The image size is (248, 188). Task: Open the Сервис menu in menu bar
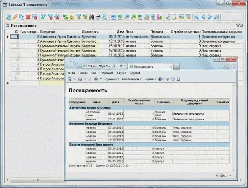point(121,73)
